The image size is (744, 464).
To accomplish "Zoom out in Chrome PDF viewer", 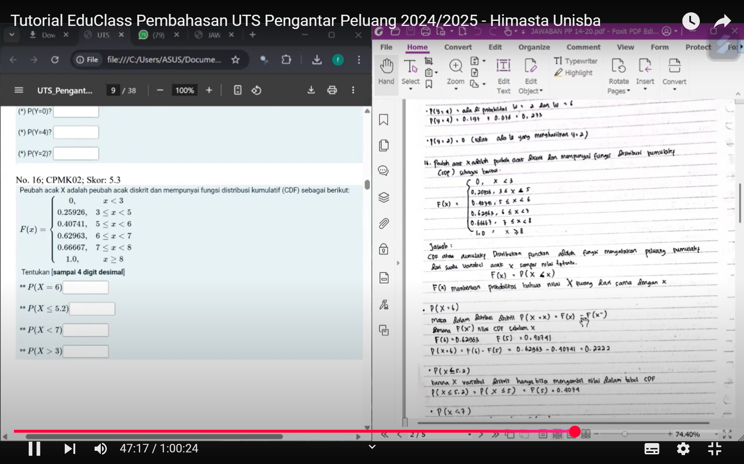I will click(160, 91).
